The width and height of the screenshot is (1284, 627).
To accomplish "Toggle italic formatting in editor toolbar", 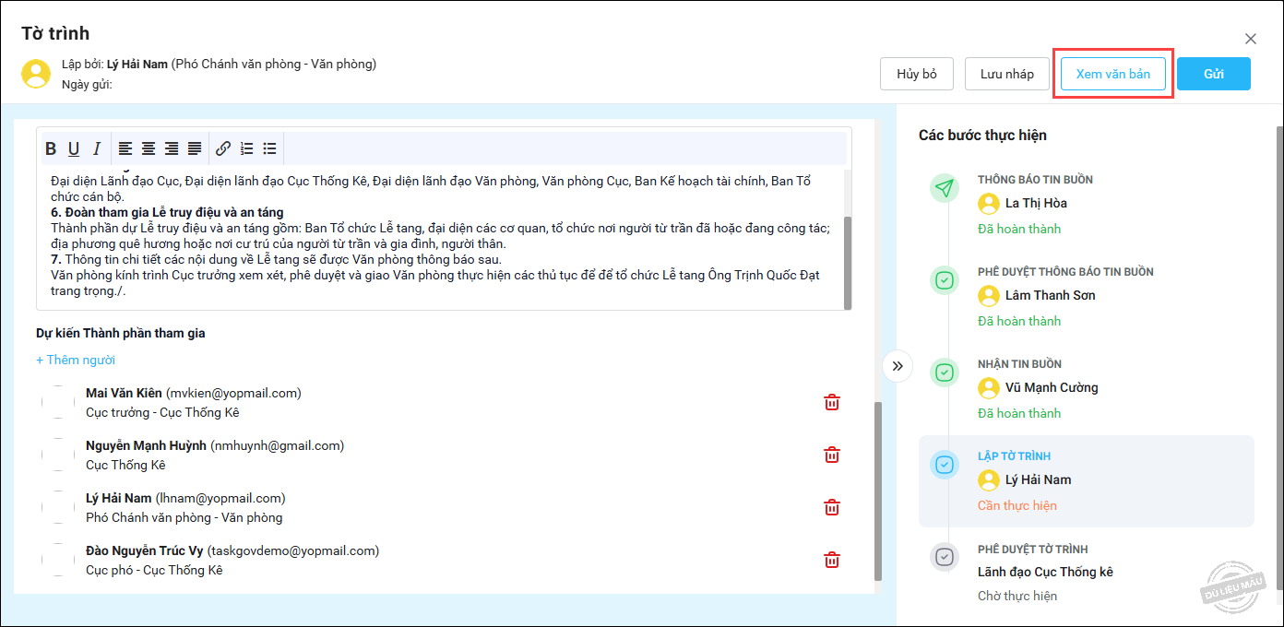I will point(96,148).
